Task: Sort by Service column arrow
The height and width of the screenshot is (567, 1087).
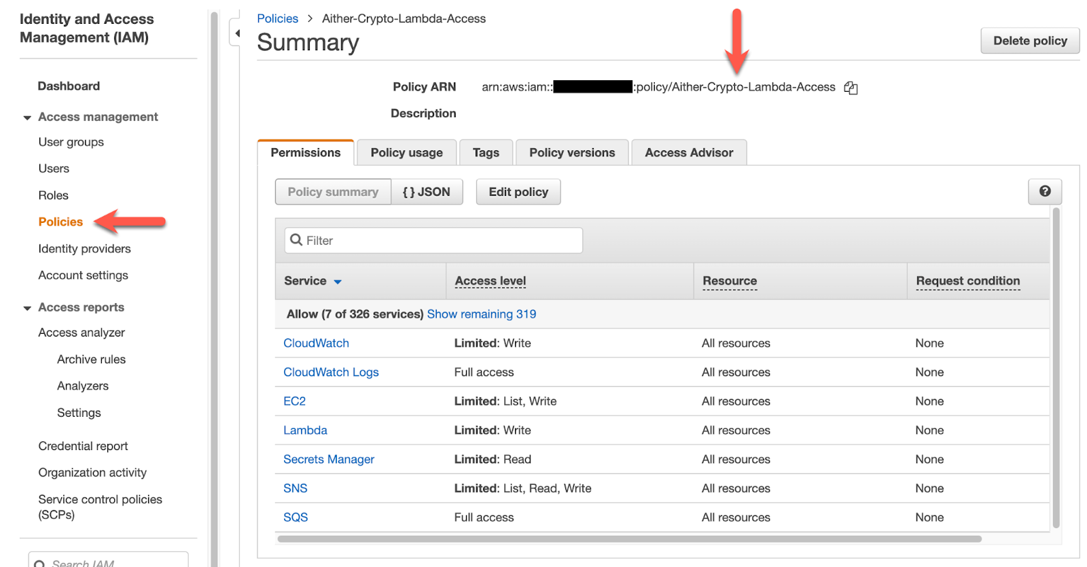Action: pyautogui.click(x=338, y=281)
